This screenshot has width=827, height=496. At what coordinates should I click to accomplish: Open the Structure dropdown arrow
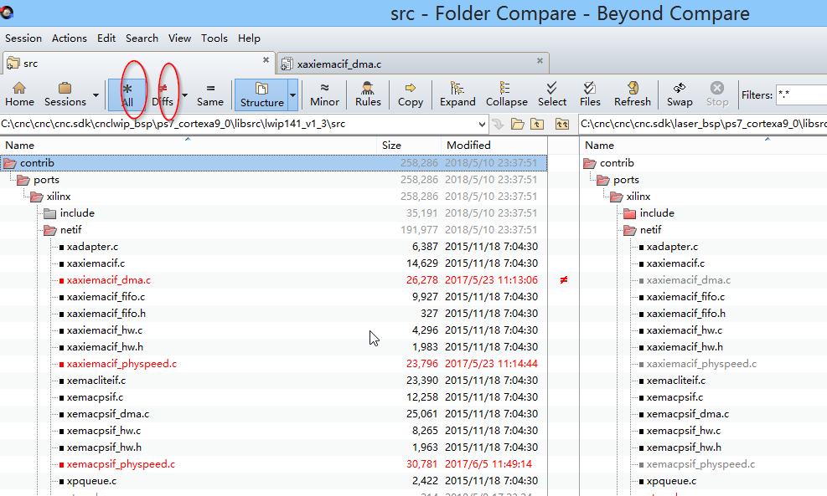coord(293,95)
